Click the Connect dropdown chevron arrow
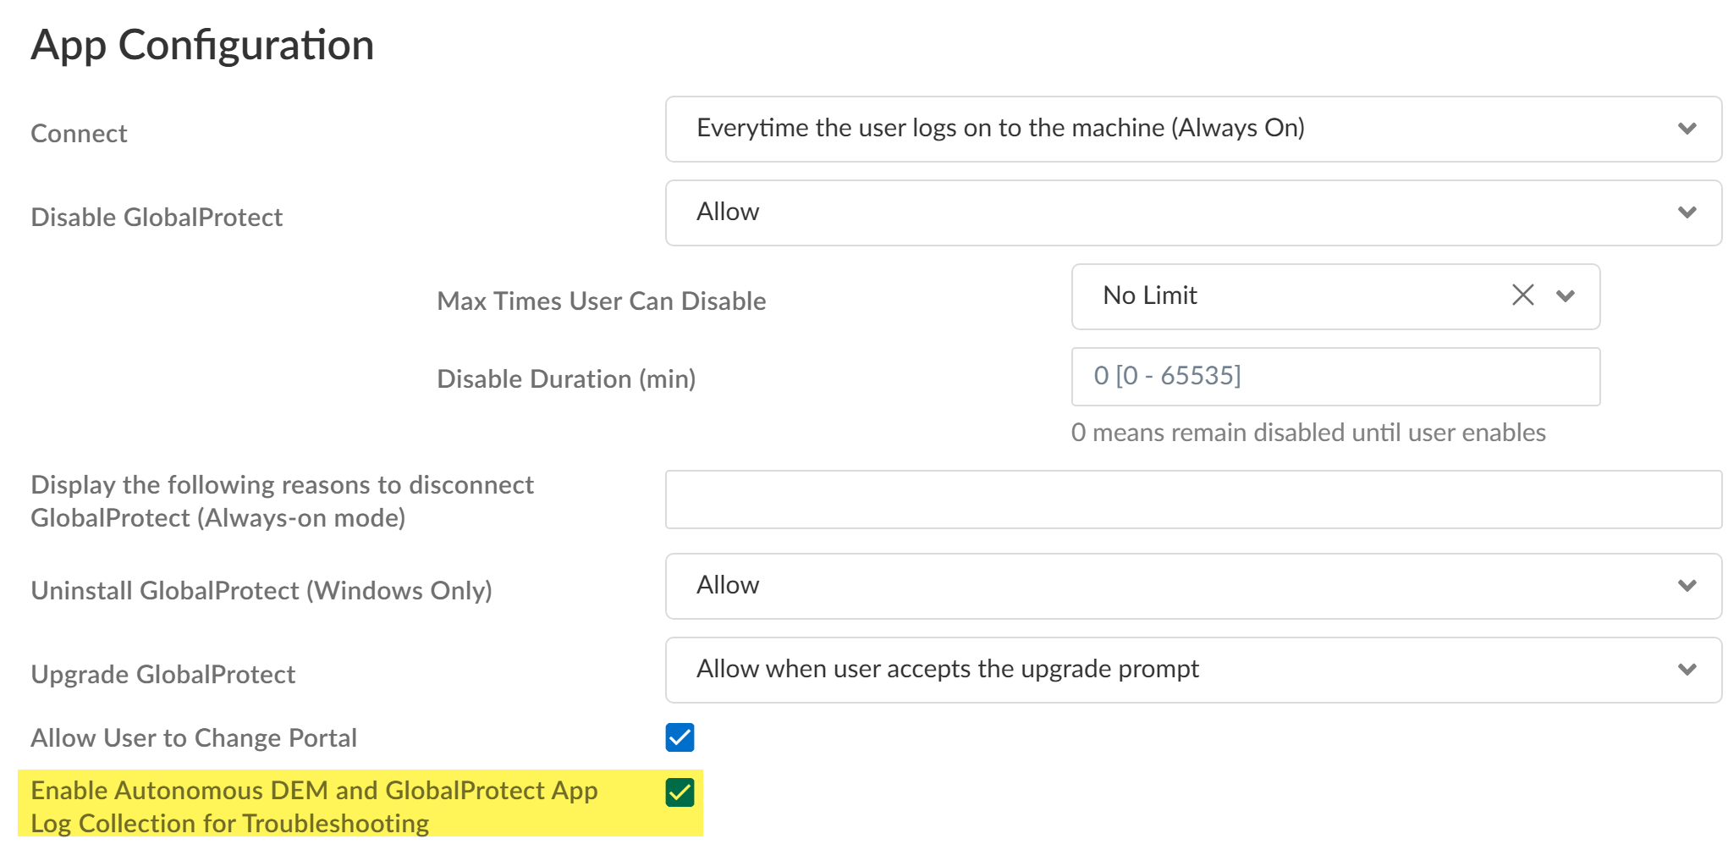Image resolution: width=1728 pixels, height=850 pixels. point(1687,129)
